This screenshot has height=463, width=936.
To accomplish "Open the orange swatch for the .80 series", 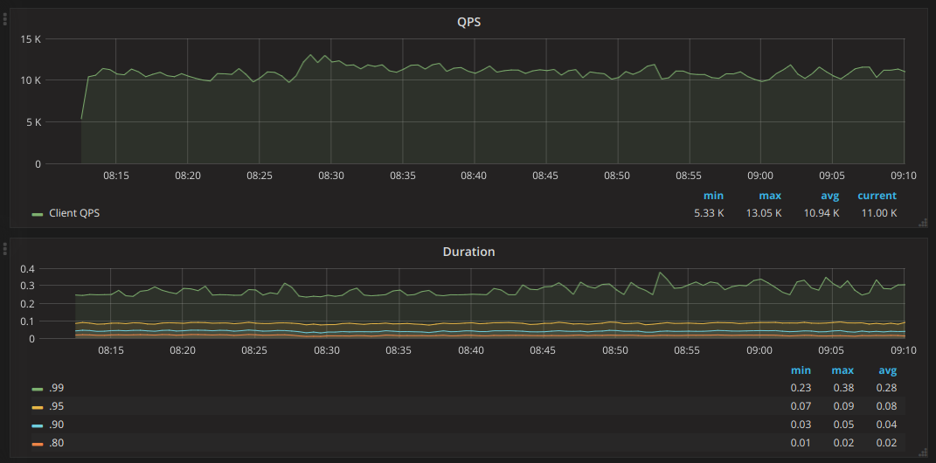I will pyautogui.click(x=38, y=444).
